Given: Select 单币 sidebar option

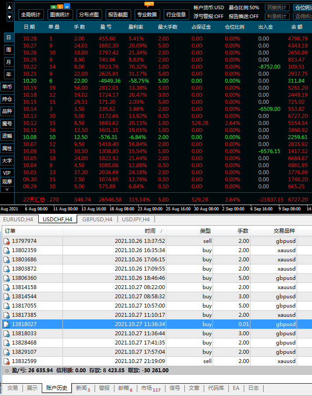Looking at the screenshot, I should click(x=7, y=87).
